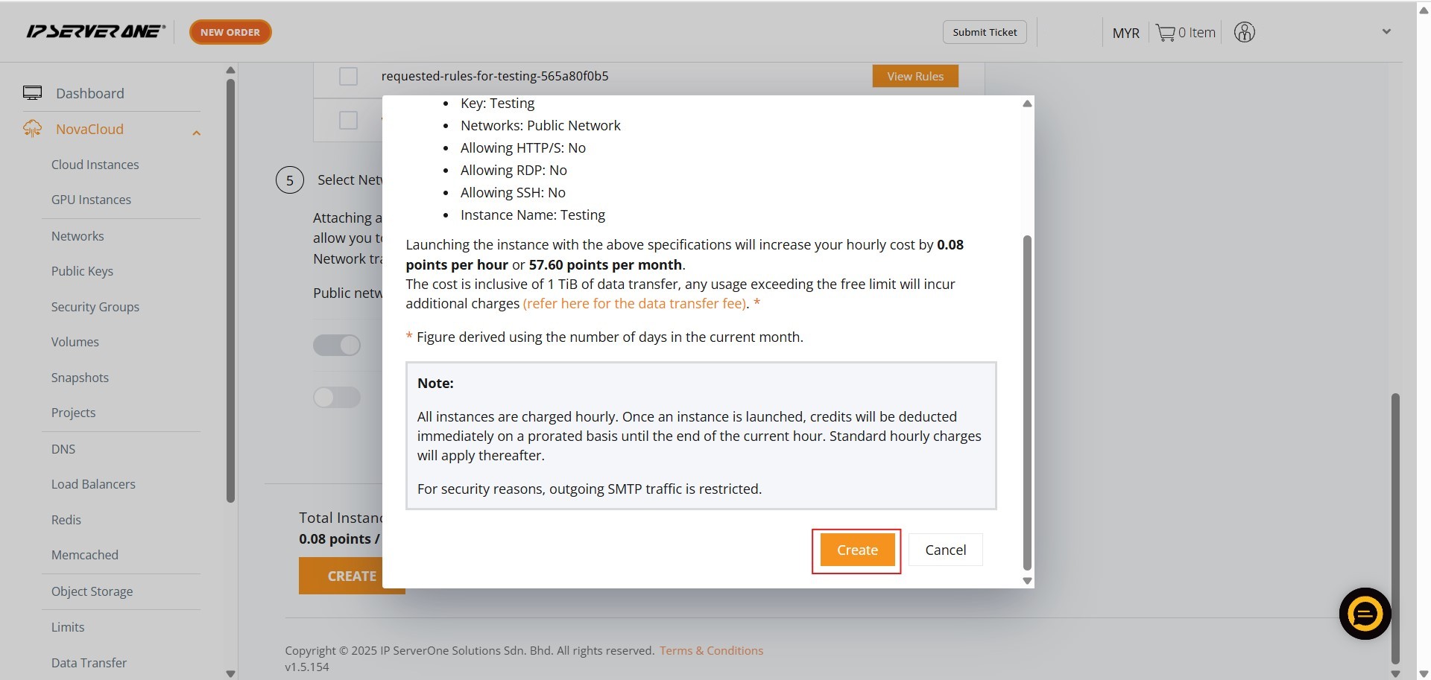Open the shopping cart icon
Viewport: 1431px width, 680px height.
pyautogui.click(x=1165, y=33)
